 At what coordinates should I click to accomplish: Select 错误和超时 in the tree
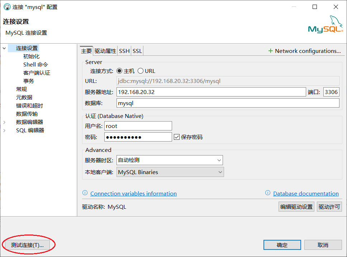(29, 106)
